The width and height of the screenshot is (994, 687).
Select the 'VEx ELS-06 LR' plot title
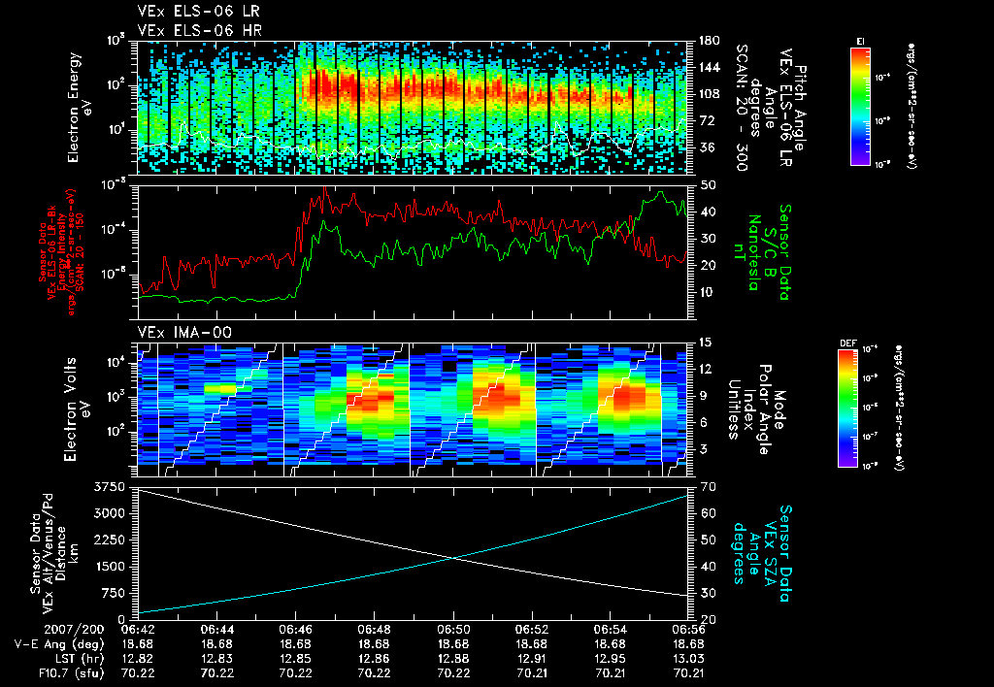(x=198, y=12)
